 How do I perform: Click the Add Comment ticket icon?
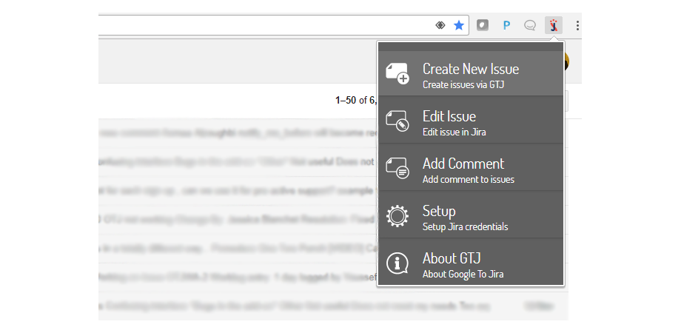tap(397, 168)
